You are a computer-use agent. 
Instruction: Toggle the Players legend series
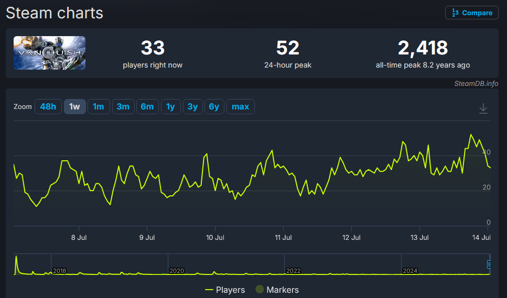225,290
